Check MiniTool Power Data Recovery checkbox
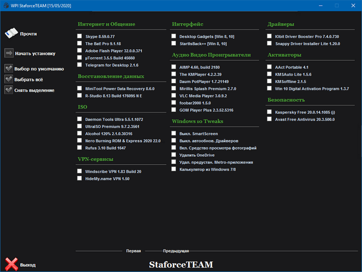The image size is (362, 272). 79,88
